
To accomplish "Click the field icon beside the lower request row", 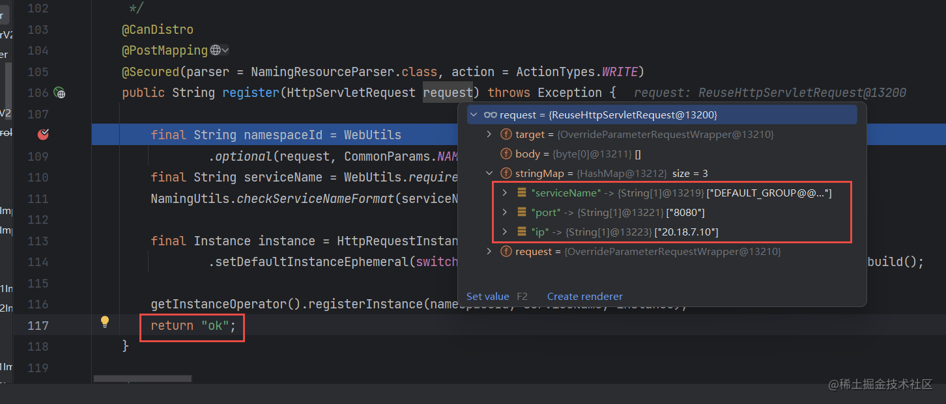I will pyautogui.click(x=506, y=252).
